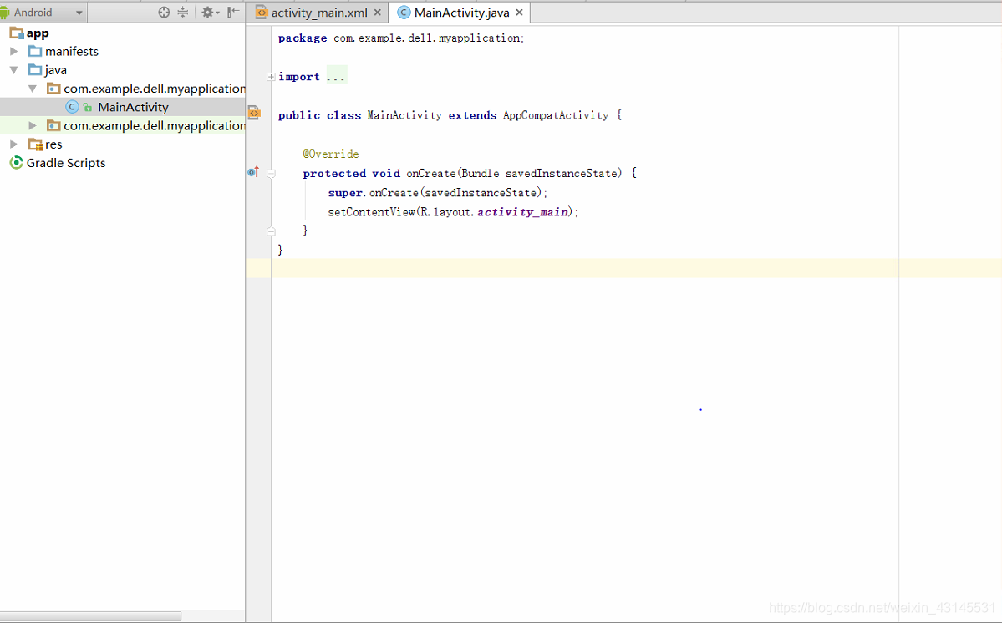Select MainActivity in the project tree

coord(133,107)
